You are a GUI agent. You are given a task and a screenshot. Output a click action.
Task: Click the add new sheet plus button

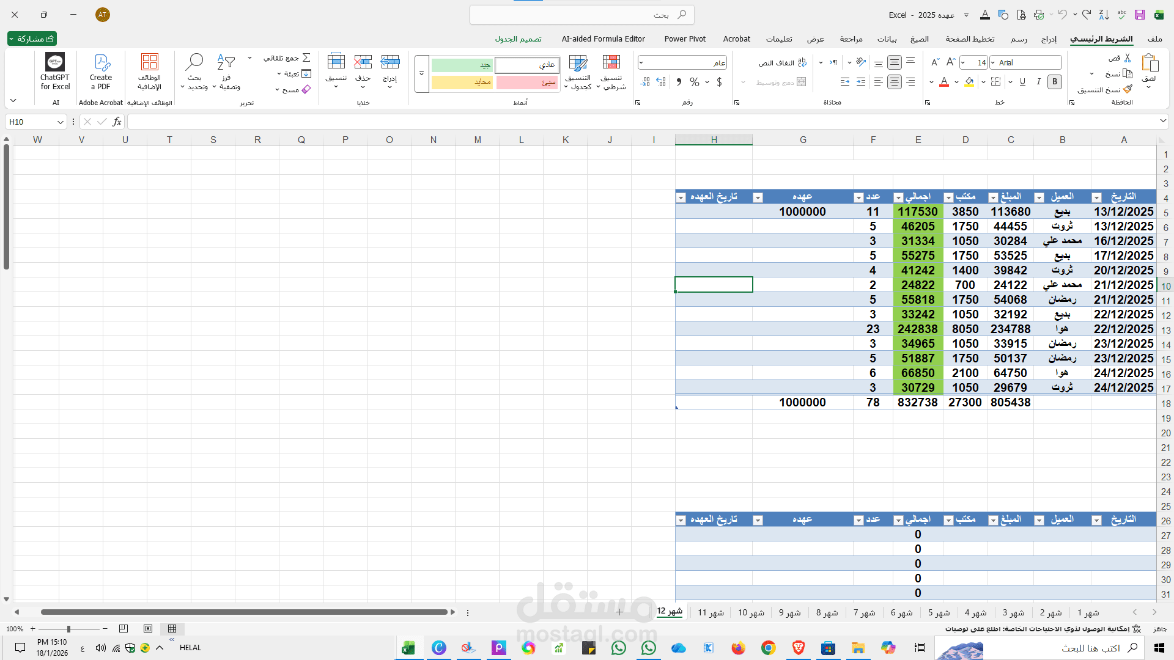coord(619,612)
